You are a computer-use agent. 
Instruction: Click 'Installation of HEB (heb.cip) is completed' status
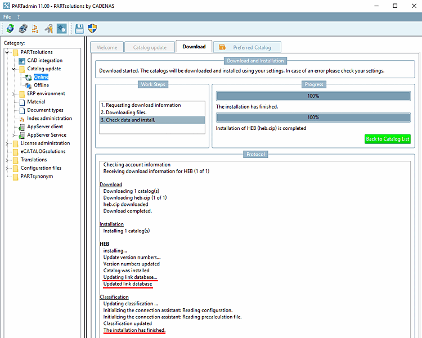pos(261,128)
